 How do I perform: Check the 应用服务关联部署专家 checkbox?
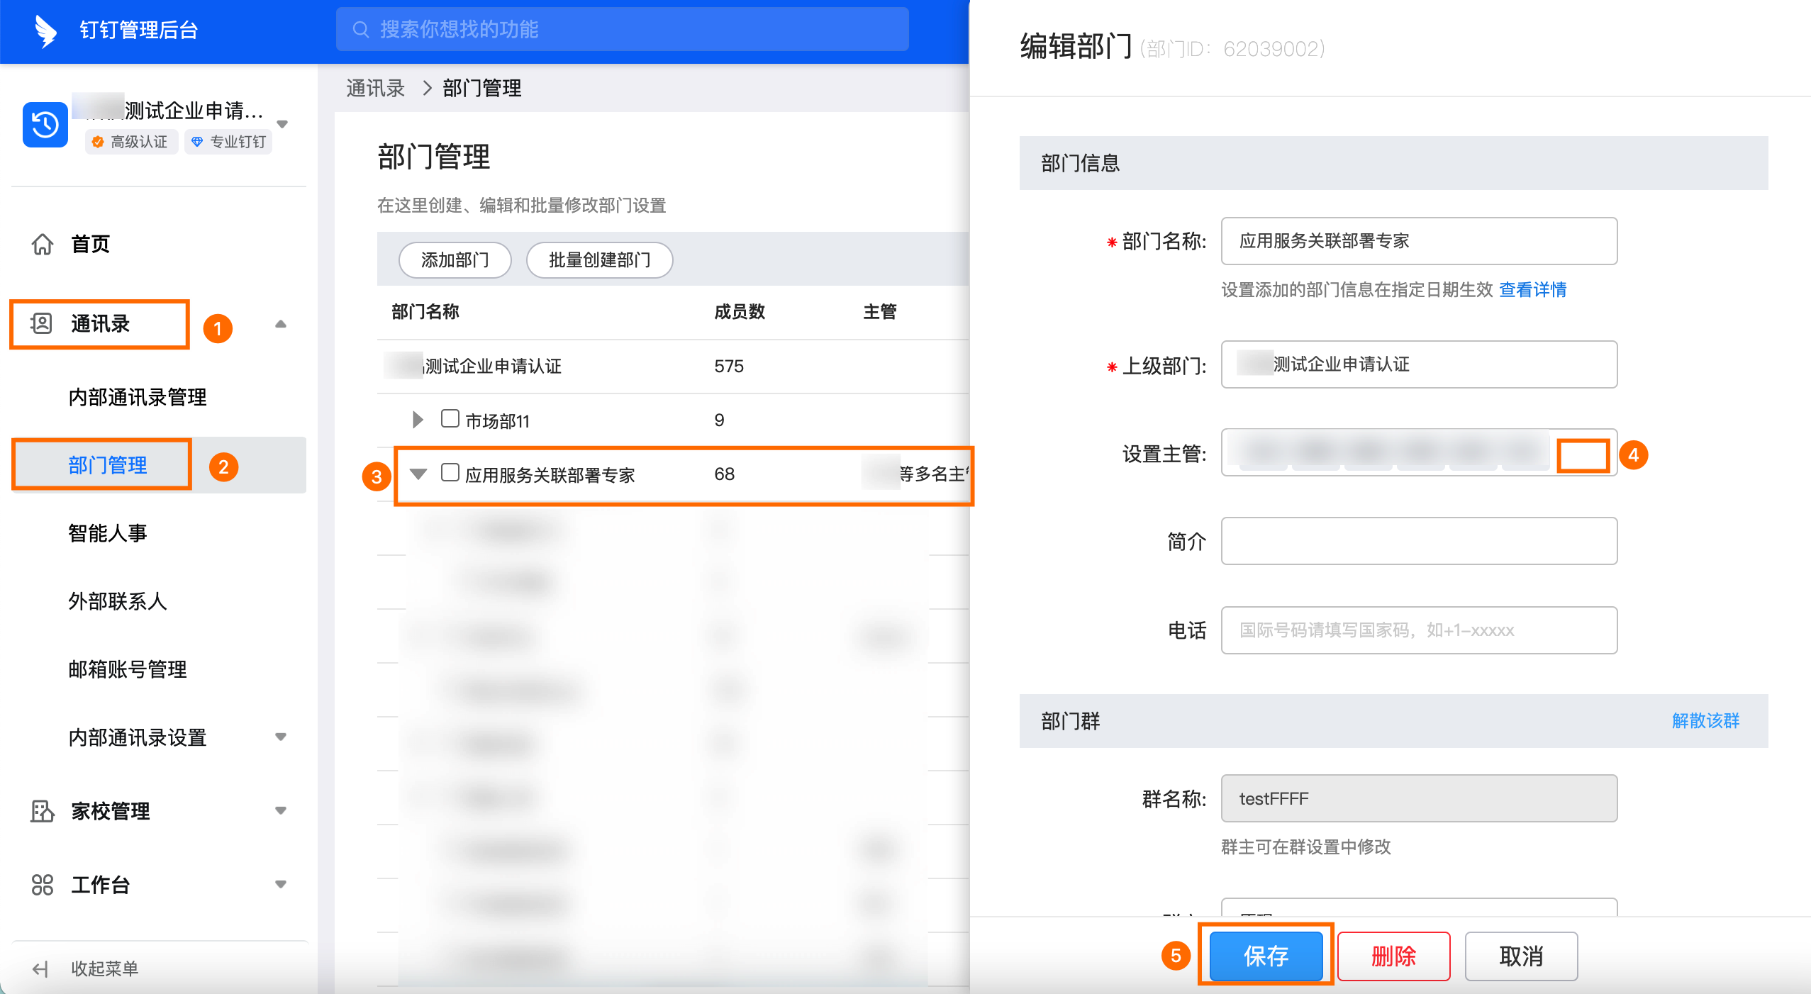(x=450, y=473)
